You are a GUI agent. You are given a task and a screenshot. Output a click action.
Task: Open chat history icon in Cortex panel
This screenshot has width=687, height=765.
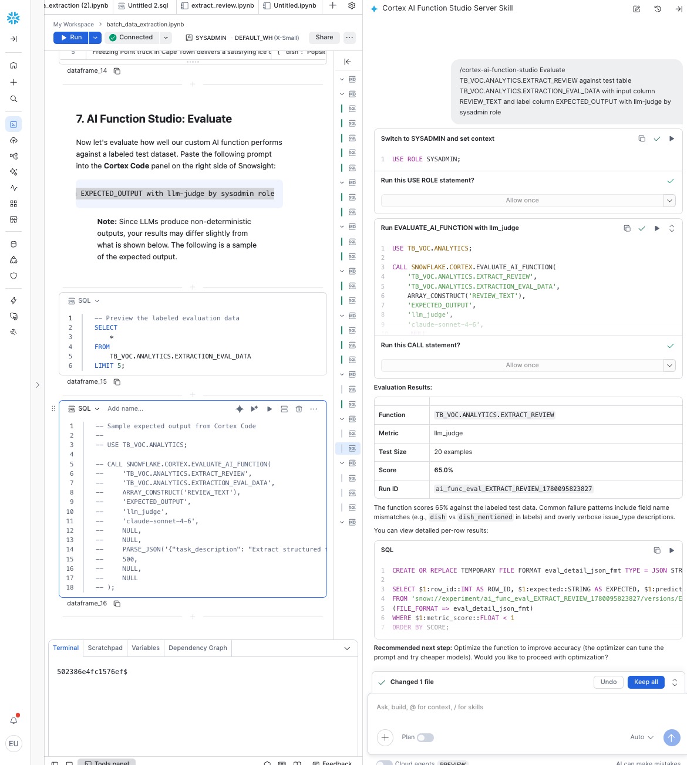(658, 9)
